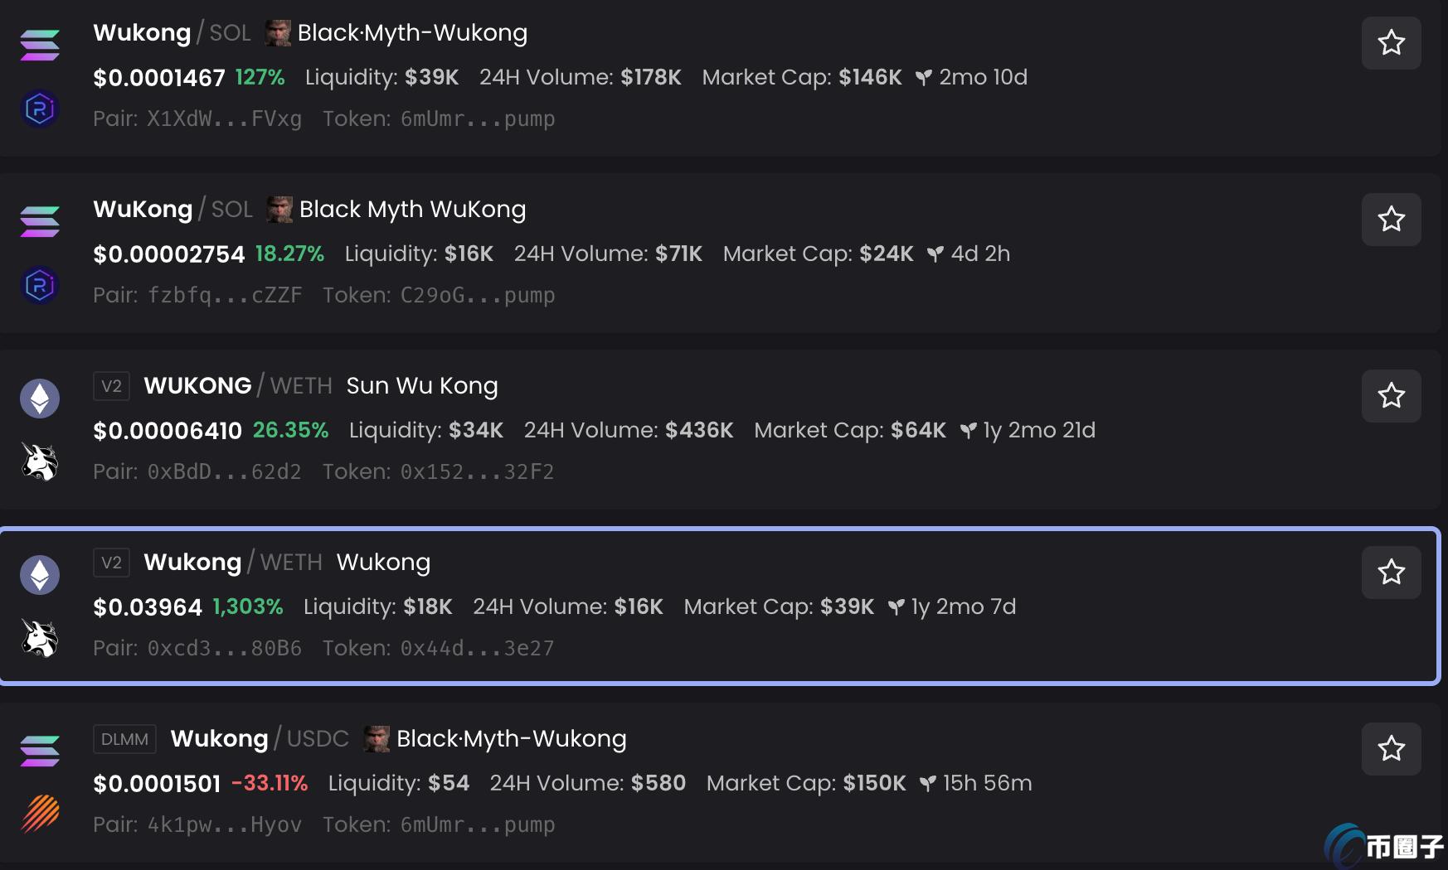Favorite the Wukong/SOL $0.0001467 pair star
This screenshot has height=870, width=1448.
click(x=1391, y=42)
